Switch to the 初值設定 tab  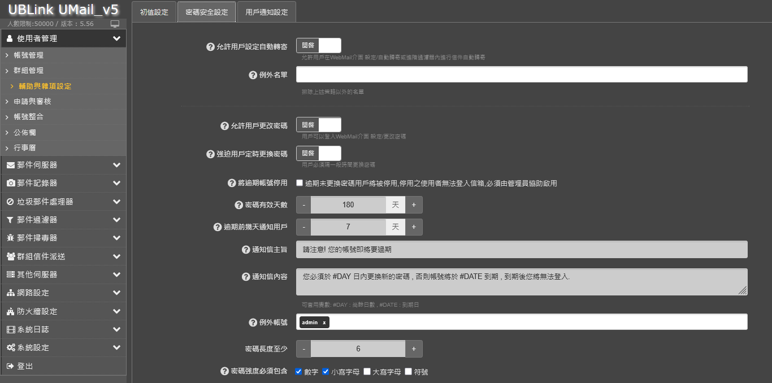154,12
